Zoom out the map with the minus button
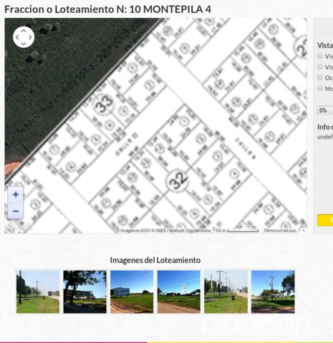Viewport: 333px width, 343px height. [x=16, y=211]
